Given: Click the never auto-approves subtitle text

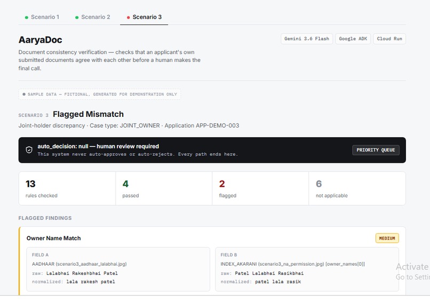Looking at the screenshot, I should coord(138,154).
